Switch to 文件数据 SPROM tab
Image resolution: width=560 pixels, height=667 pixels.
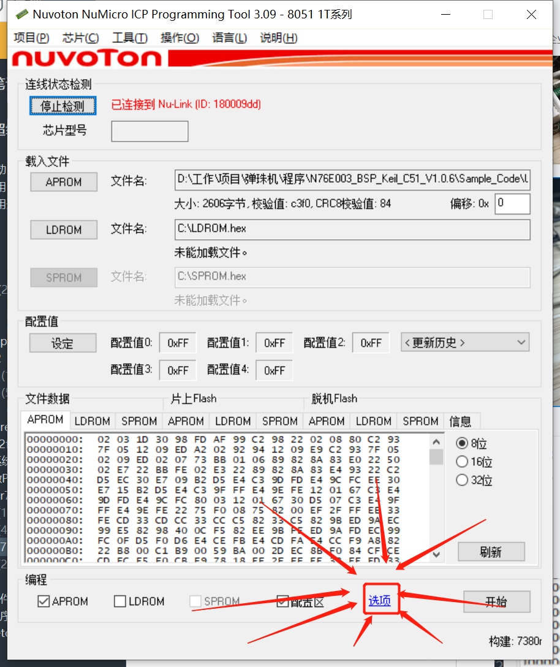point(139,421)
